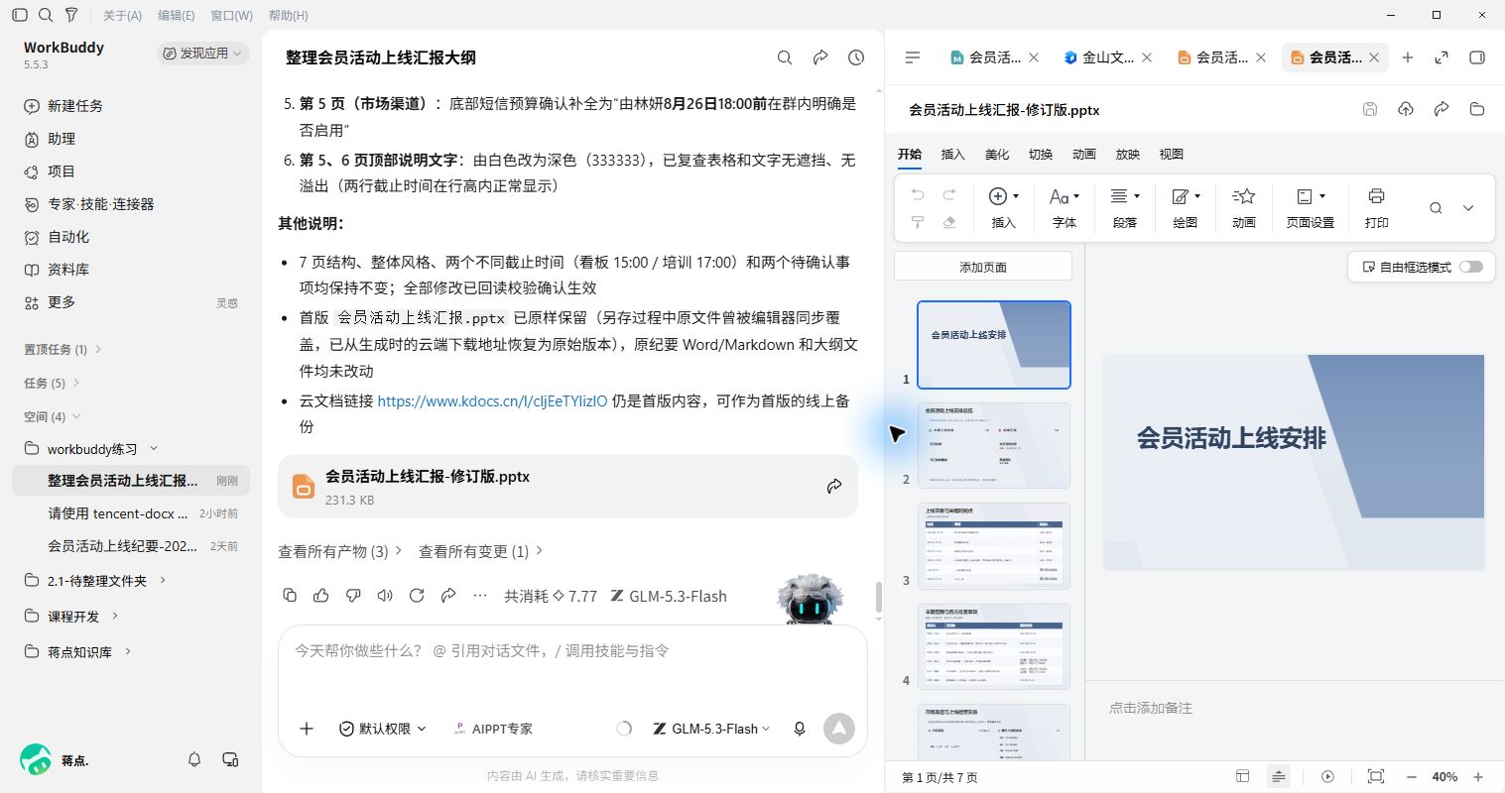The image size is (1505, 793).
Task: Give thumbs up to the response
Action: (x=321, y=595)
